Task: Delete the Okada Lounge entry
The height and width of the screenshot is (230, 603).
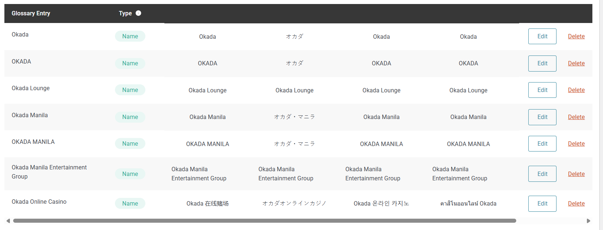Action: [x=576, y=90]
